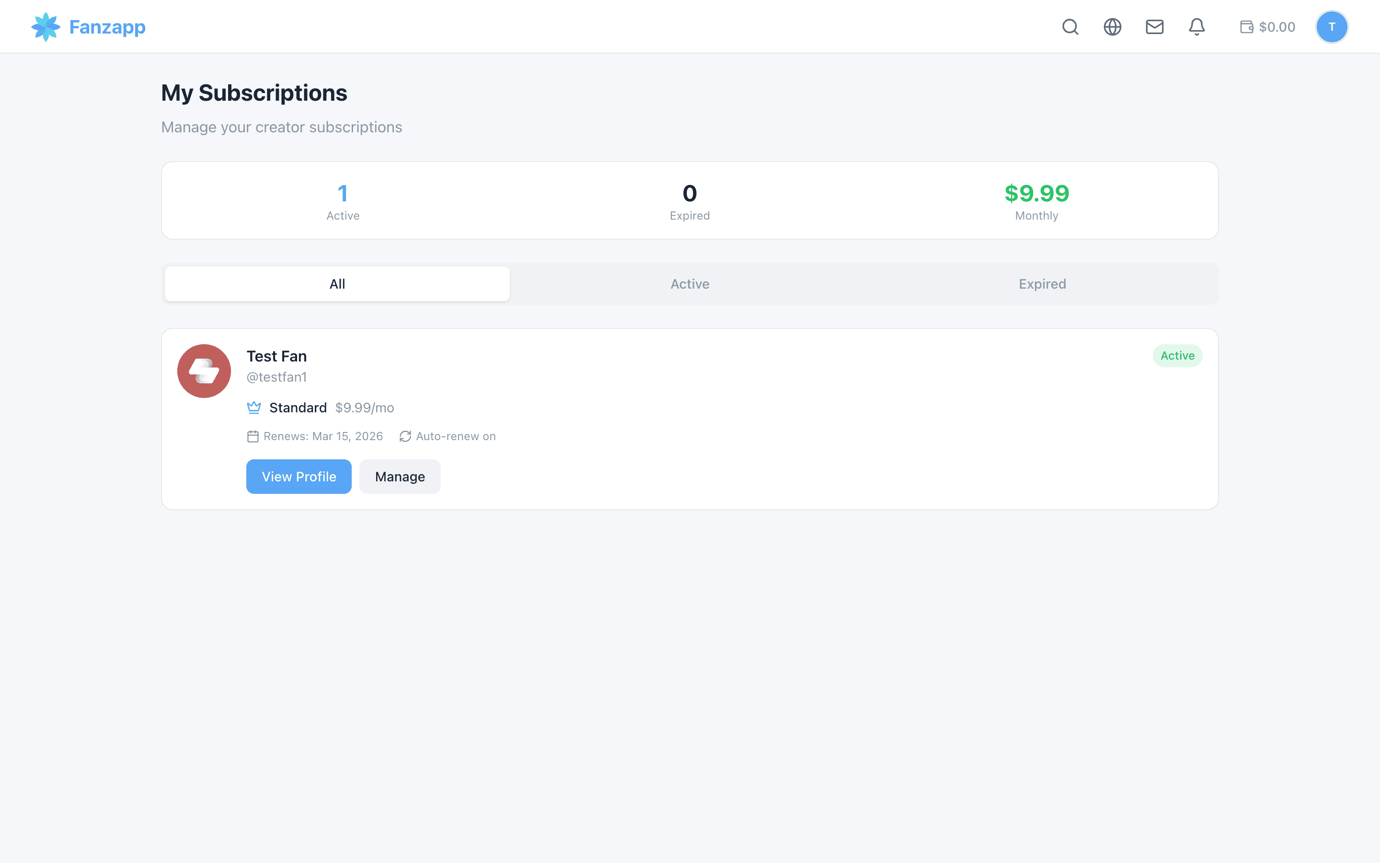This screenshot has height=863, width=1380.
Task: Click the 0 Expired stat
Action: (690, 201)
